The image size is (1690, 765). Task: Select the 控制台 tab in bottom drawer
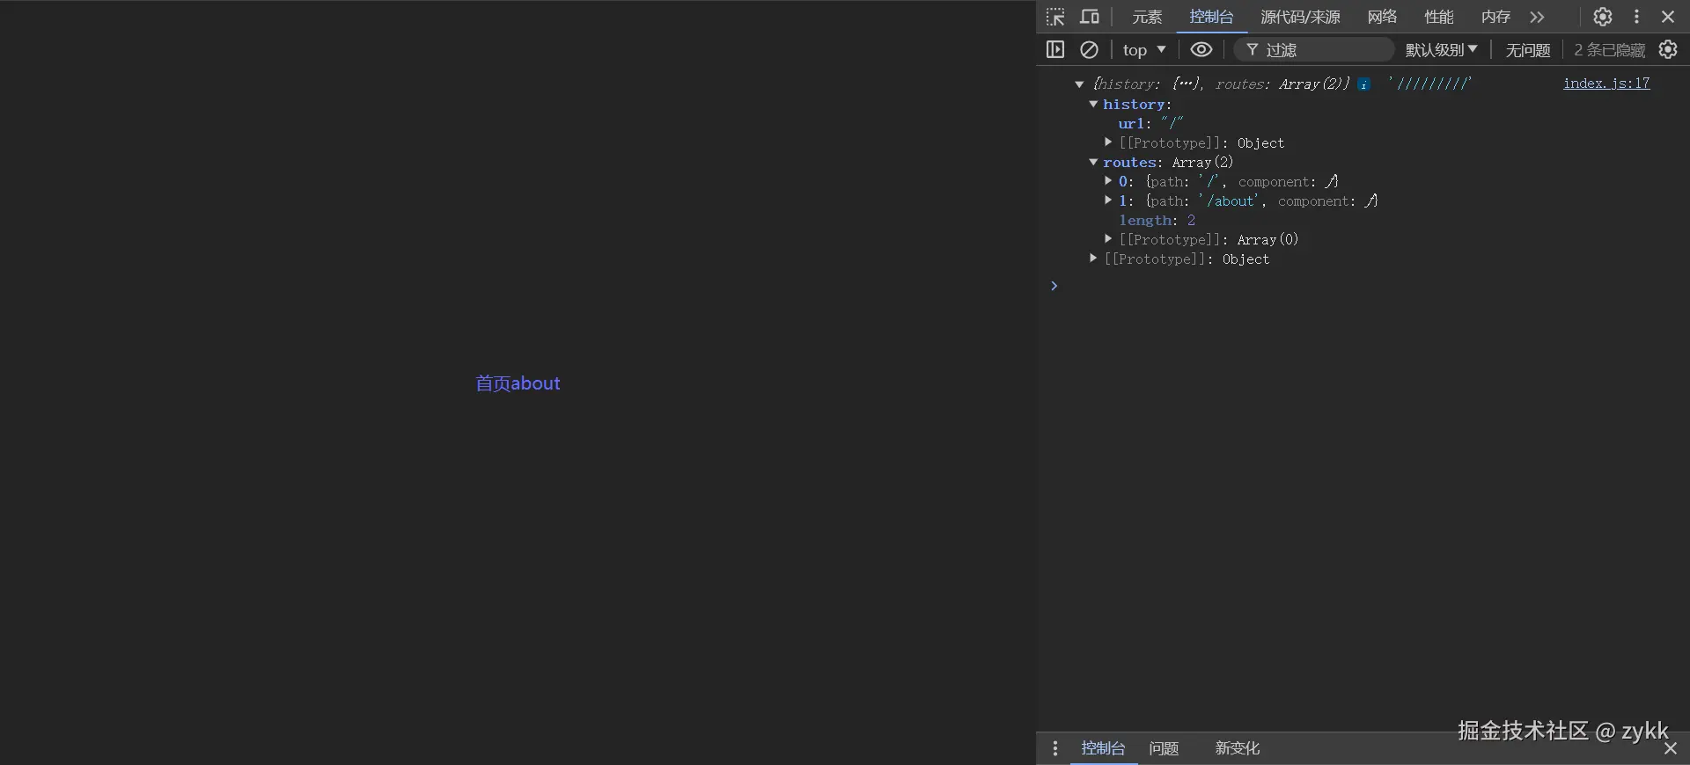point(1103,748)
